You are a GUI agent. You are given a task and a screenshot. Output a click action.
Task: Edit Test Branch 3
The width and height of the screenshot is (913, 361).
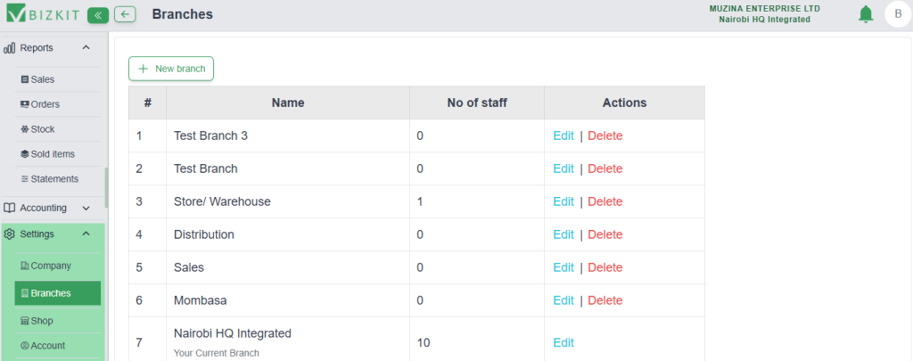pos(563,135)
